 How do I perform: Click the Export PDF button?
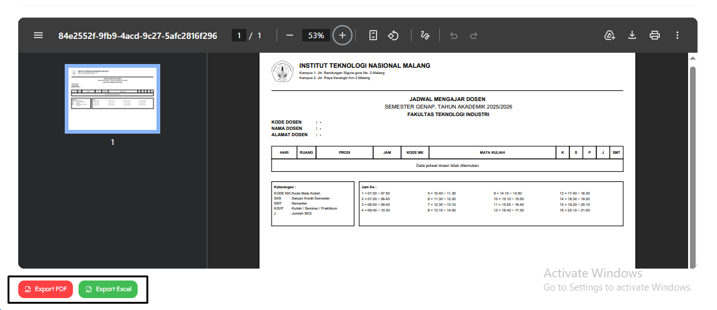[x=46, y=289]
